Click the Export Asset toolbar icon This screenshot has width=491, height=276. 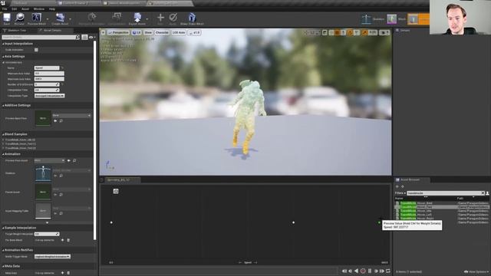tap(137, 18)
